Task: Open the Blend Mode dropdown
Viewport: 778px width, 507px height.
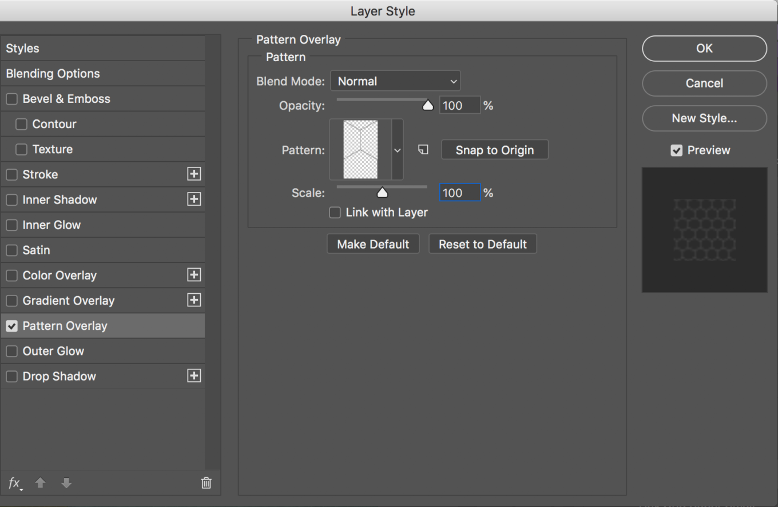Action: [x=395, y=81]
